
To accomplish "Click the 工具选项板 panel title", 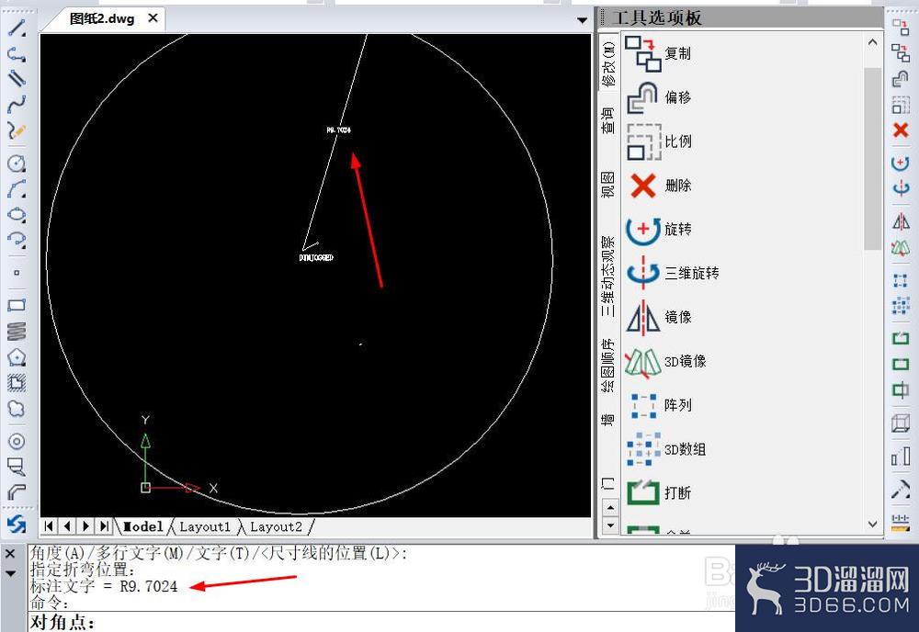I will pyautogui.click(x=656, y=17).
